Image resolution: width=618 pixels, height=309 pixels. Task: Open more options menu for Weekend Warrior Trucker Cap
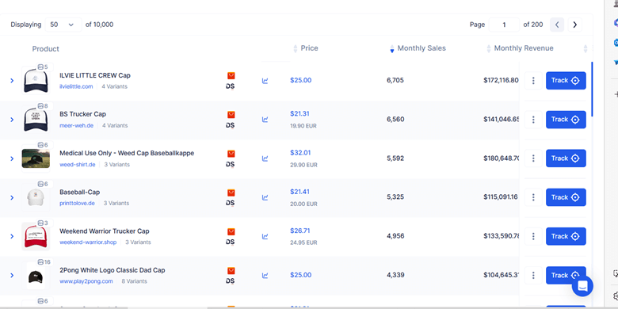coord(533,236)
